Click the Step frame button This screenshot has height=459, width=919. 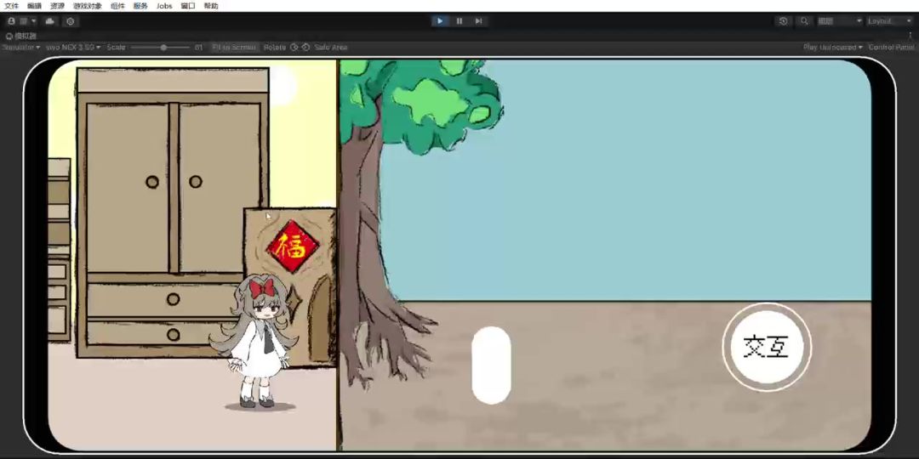[478, 21]
